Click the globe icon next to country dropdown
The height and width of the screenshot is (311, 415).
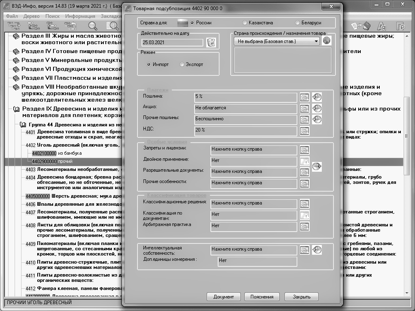[x=326, y=41]
